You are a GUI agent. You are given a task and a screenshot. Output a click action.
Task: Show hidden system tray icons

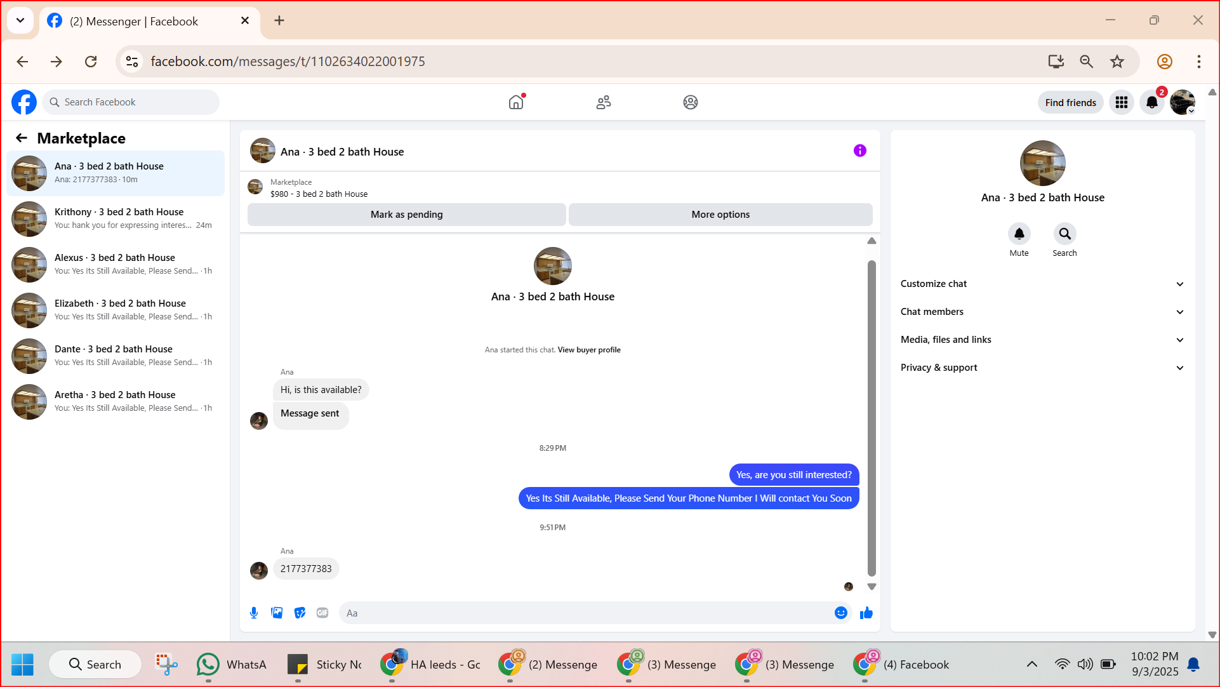click(x=1032, y=664)
